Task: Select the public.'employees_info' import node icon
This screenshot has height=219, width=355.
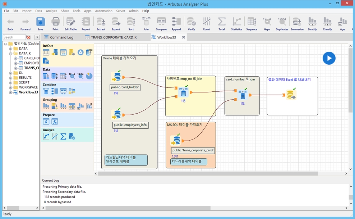Action: coord(117,115)
